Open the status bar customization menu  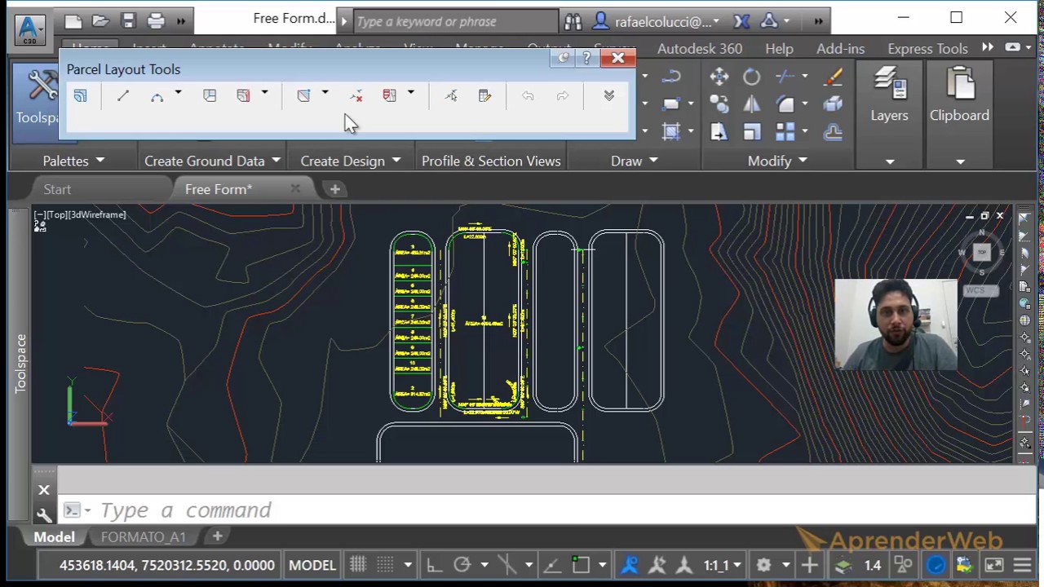coord(1022,565)
